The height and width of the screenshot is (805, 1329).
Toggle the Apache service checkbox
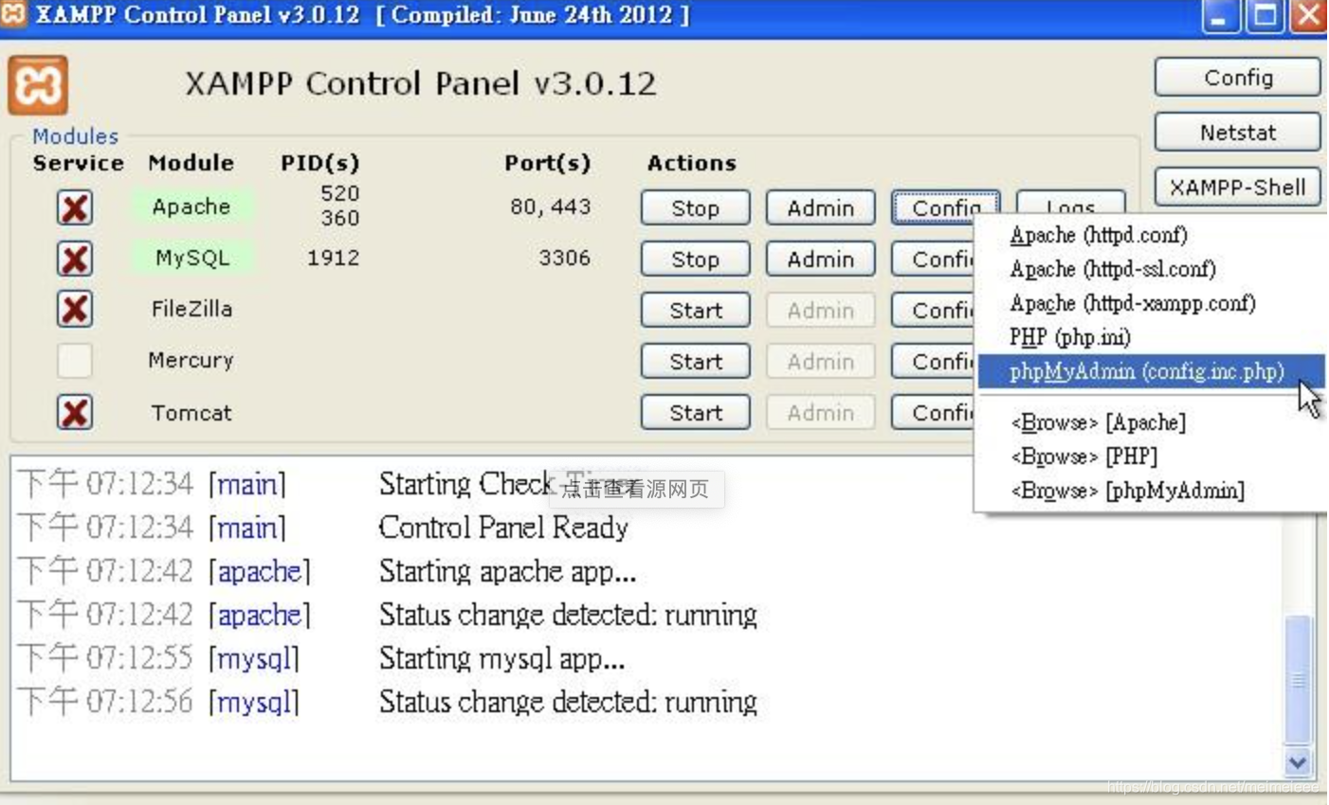75,207
